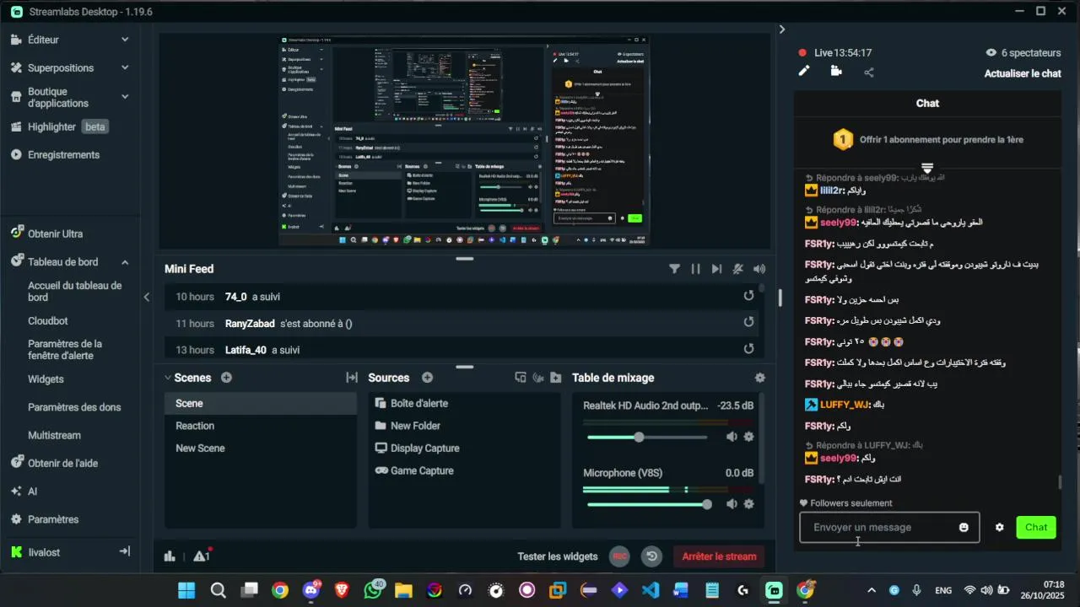Viewport: 1080px width, 607px height.
Task: Open Microphone (V8S) gear settings
Action: click(x=748, y=504)
